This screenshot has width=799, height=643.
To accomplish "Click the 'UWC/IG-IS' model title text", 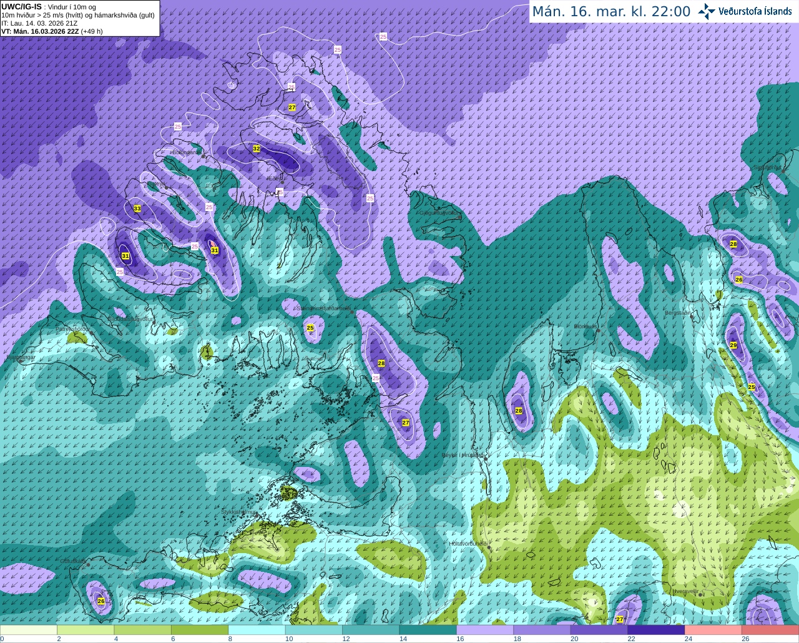I will click(22, 6).
